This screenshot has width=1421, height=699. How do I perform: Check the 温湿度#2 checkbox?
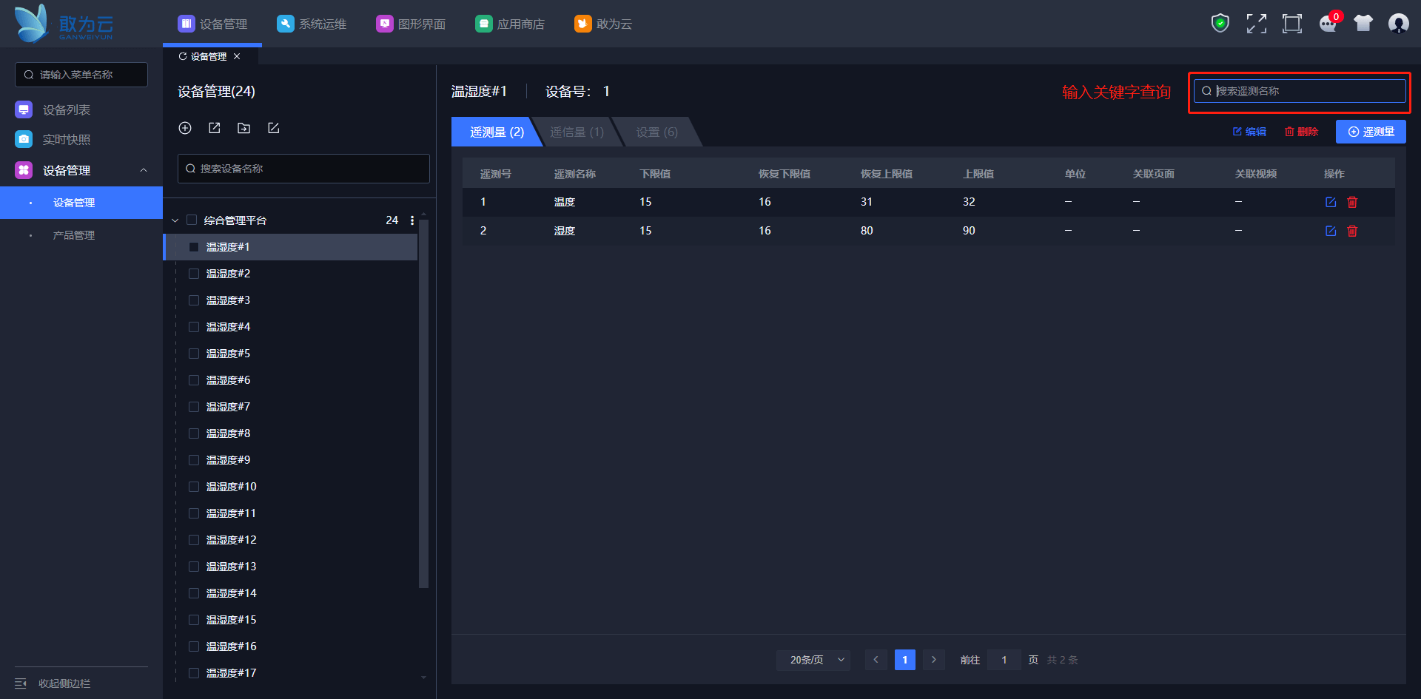pos(194,274)
